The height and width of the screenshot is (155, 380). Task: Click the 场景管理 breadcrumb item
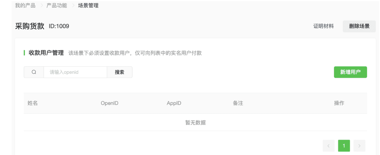(88, 5)
